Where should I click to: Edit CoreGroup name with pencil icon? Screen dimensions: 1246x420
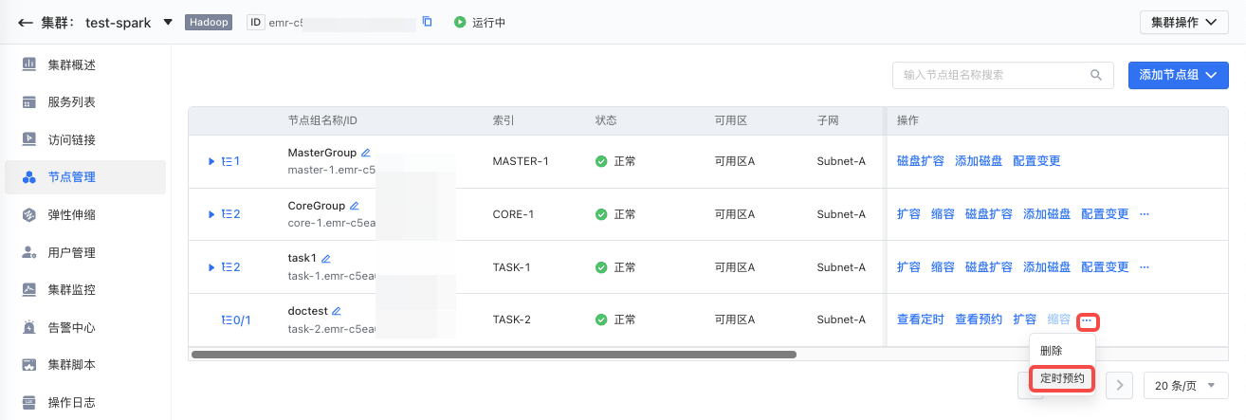(x=355, y=206)
